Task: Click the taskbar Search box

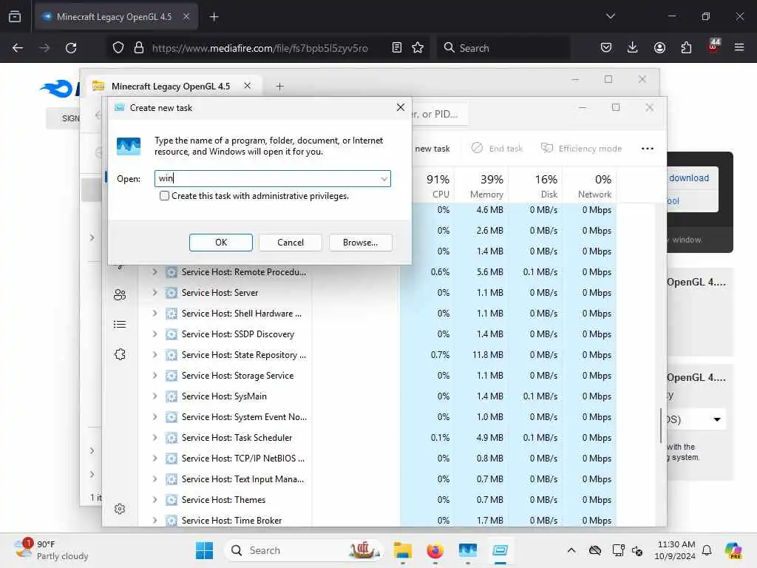Action: tap(302, 550)
